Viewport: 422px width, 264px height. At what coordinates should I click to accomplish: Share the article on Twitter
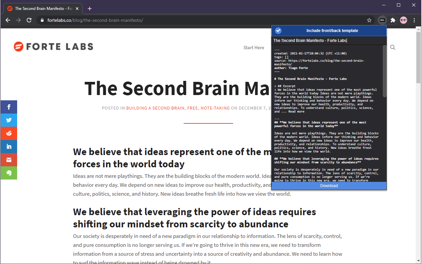coord(9,120)
